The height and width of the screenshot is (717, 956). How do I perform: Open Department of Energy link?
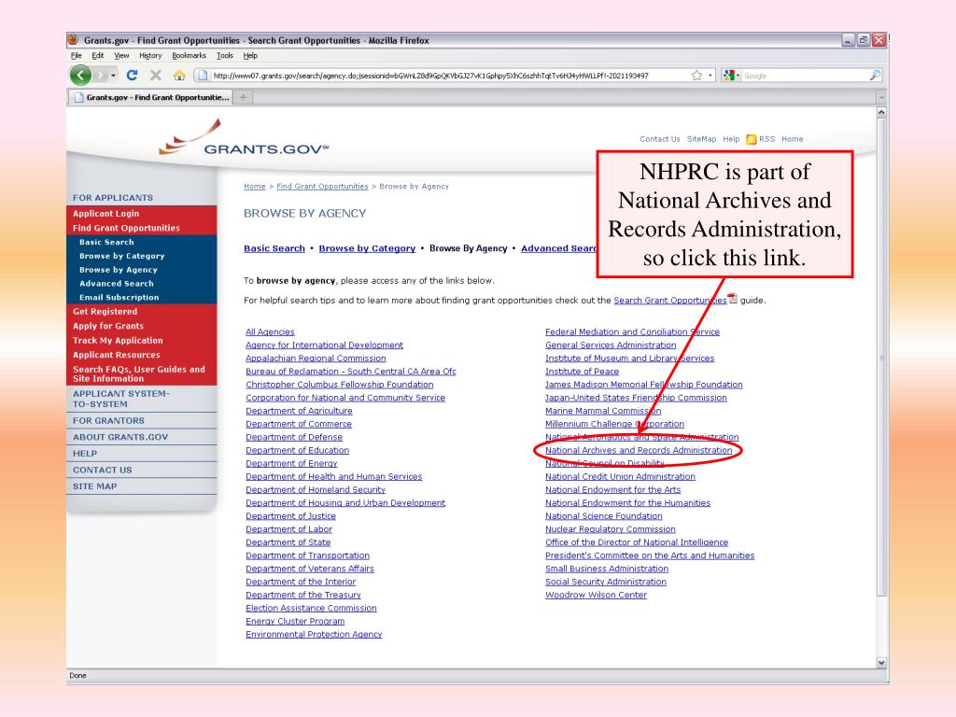click(291, 463)
